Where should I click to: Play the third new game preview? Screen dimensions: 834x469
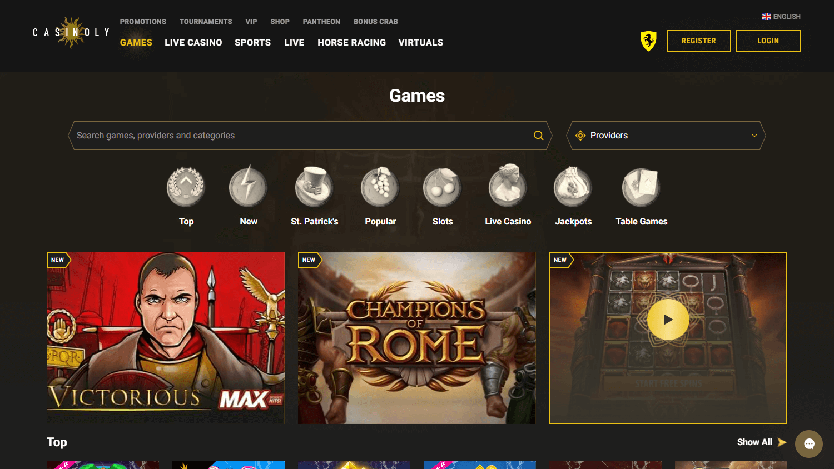(x=668, y=320)
